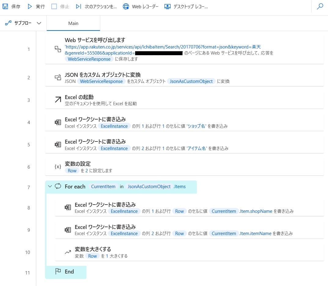This screenshot has width=328, height=286.
Task: Collapse the For each loop block
Action: 50,186
